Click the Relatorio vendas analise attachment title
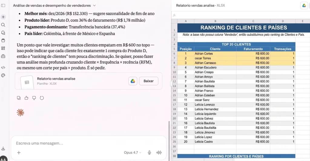The image size is (310, 161). click(56, 79)
